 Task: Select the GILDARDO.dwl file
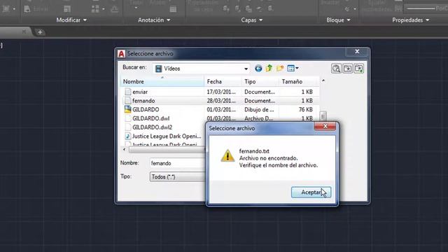pos(151,118)
